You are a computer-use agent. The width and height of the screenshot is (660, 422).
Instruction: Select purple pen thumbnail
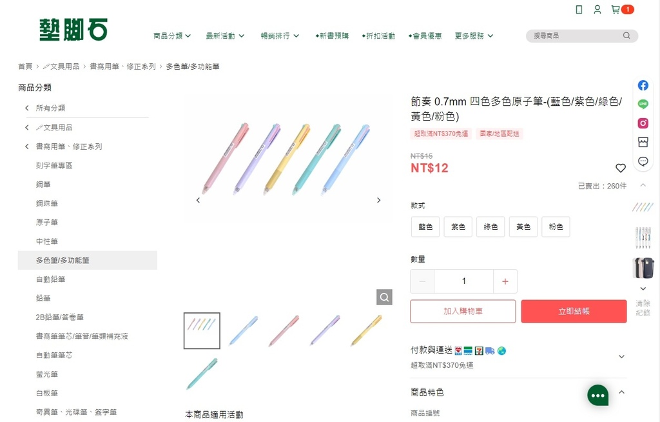click(325, 331)
